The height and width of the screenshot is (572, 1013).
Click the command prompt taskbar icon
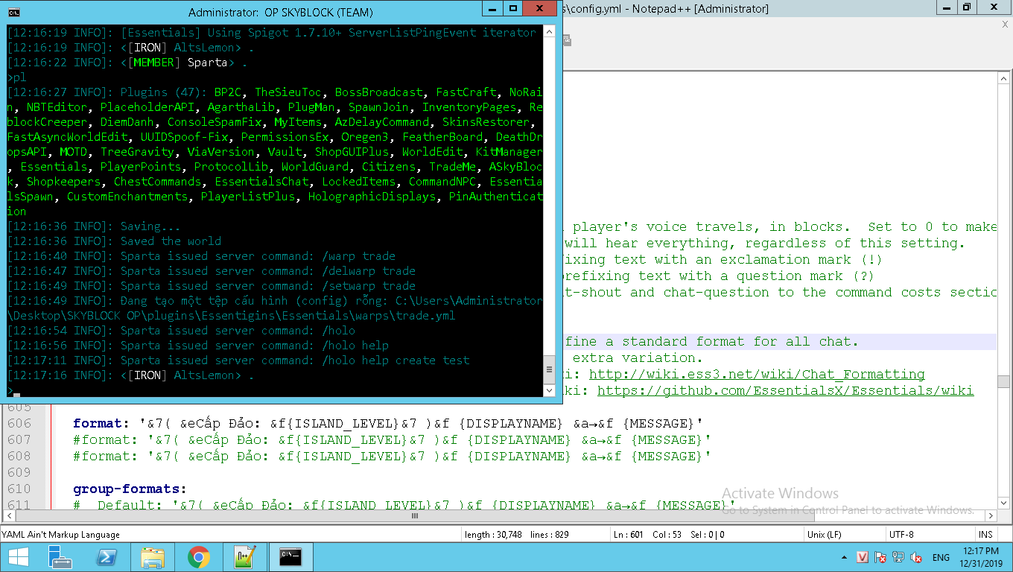[x=290, y=557]
